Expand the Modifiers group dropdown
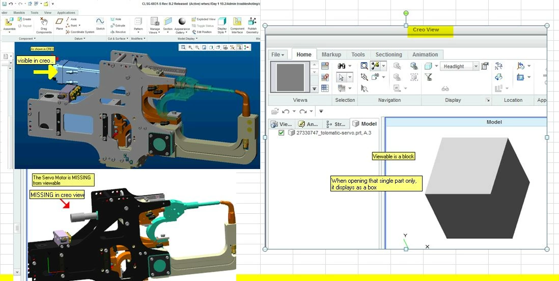 pos(137,39)
